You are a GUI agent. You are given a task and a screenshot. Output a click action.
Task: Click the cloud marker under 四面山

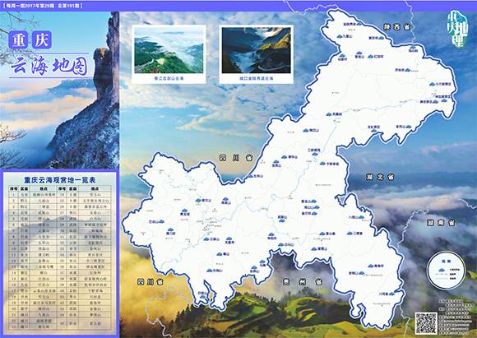coord(203,297)
